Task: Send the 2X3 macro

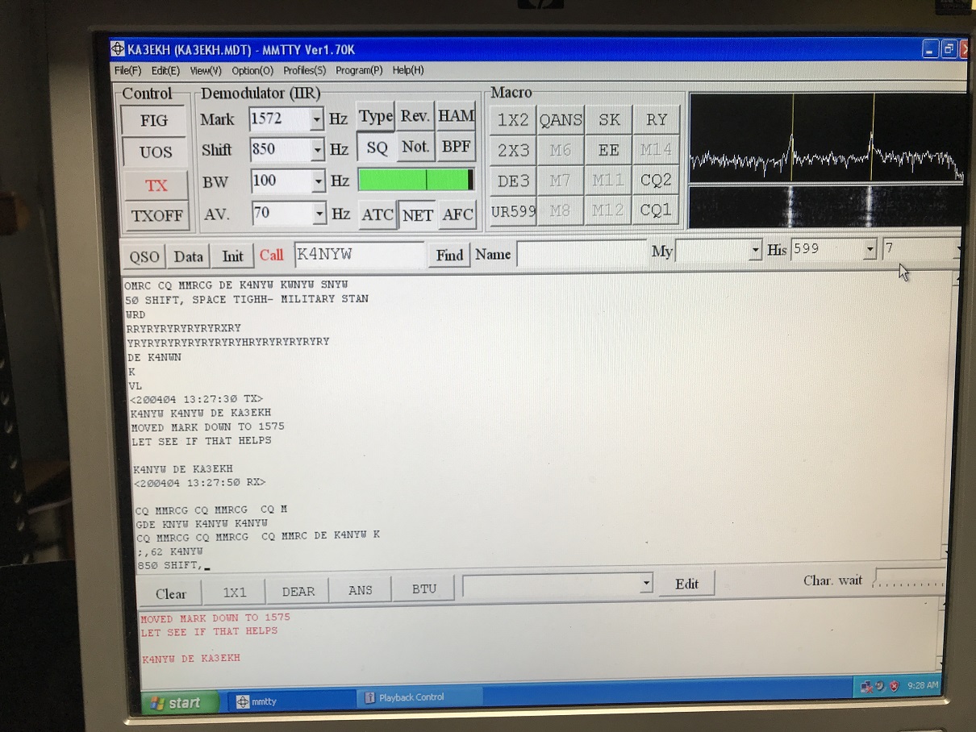Action: click(513, 151)
